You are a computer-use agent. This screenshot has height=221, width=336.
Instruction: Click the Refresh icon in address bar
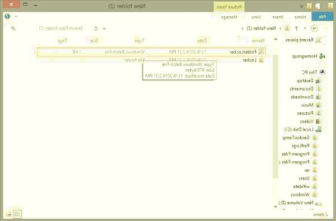[96, 29]
